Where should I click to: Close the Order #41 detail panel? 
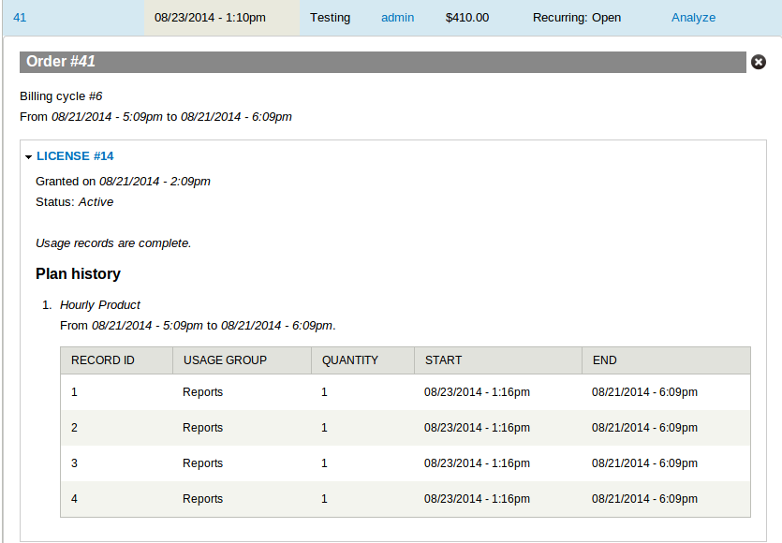(759, 62)
